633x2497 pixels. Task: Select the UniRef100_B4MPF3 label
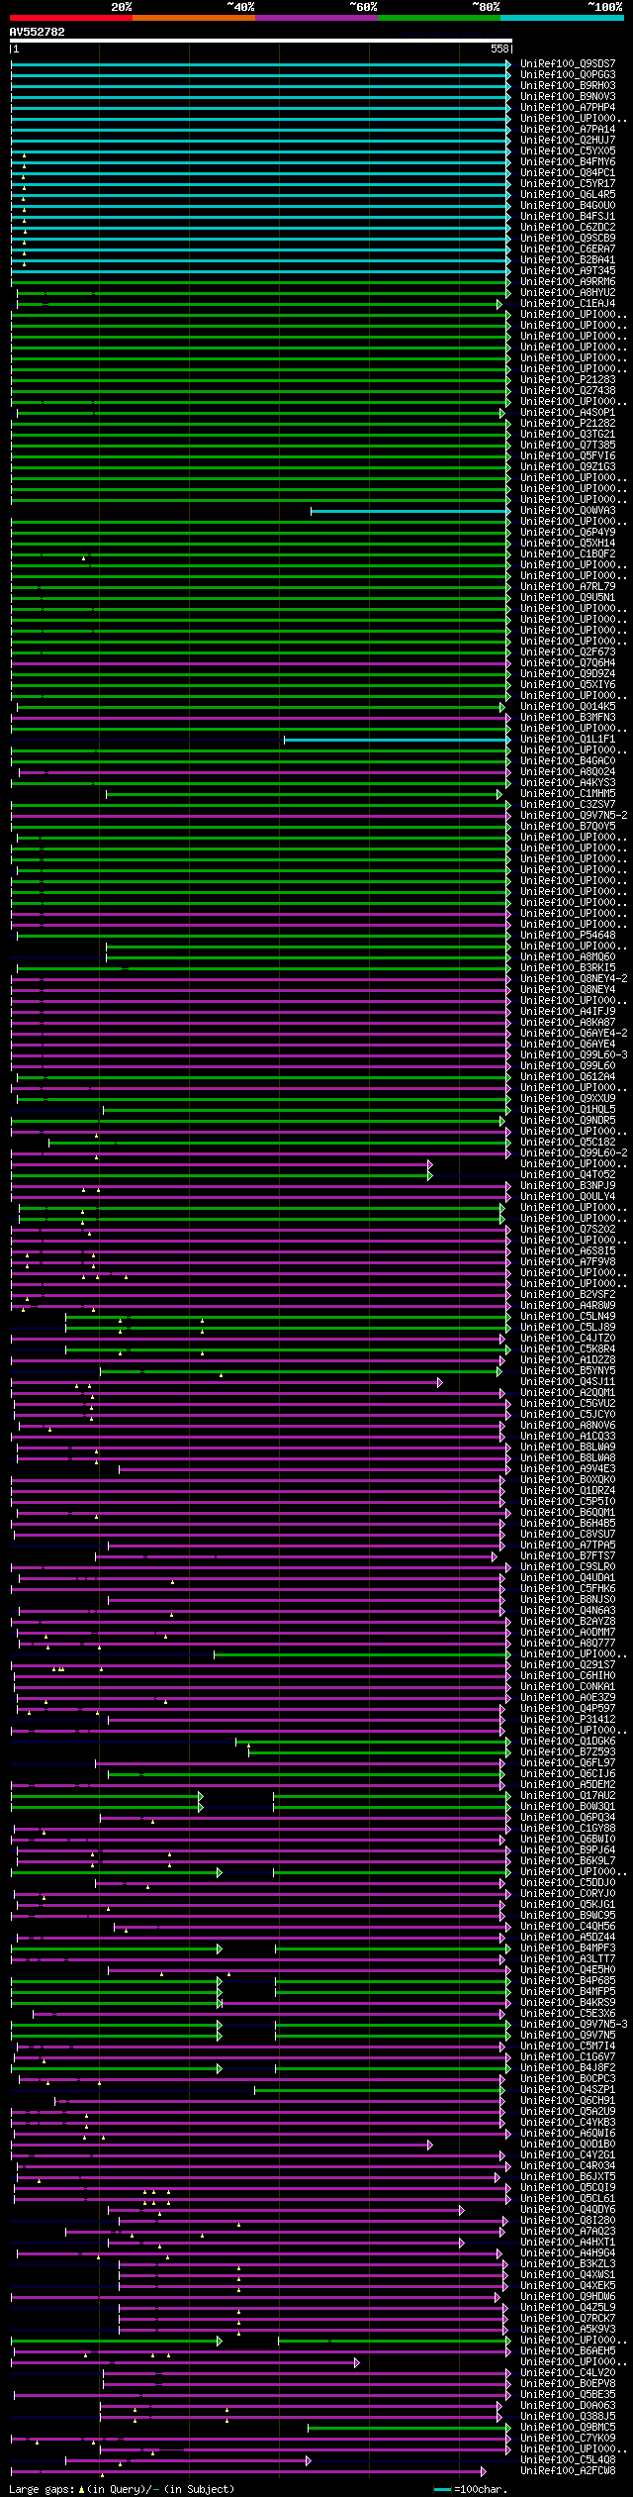[x=568, y=1948]
